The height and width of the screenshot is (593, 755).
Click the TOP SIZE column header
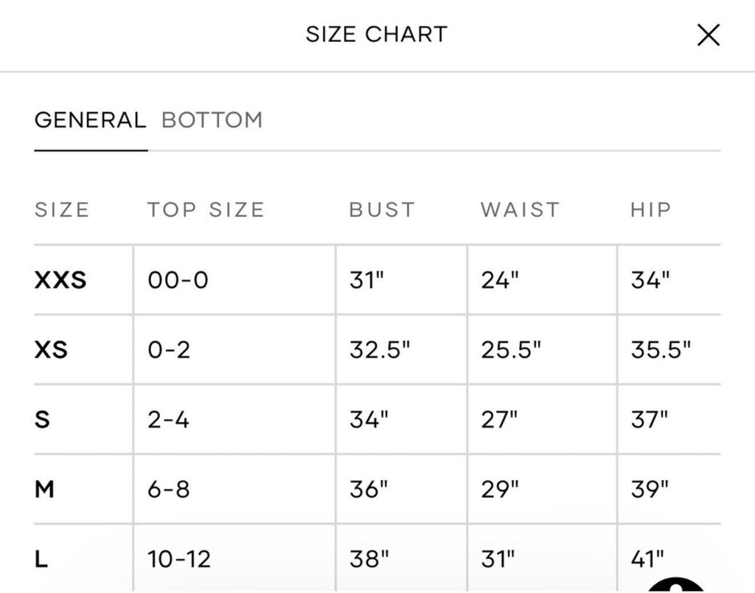pos(206,209)
